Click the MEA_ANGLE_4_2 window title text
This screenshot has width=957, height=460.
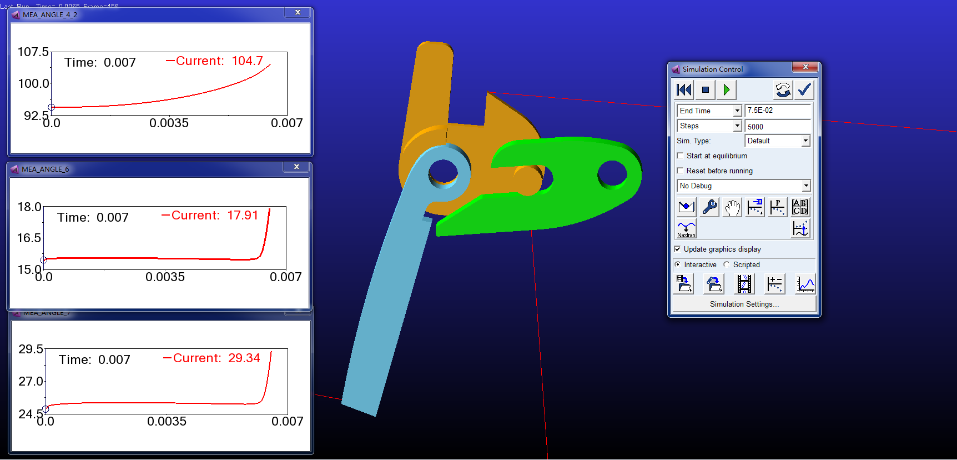50,15
